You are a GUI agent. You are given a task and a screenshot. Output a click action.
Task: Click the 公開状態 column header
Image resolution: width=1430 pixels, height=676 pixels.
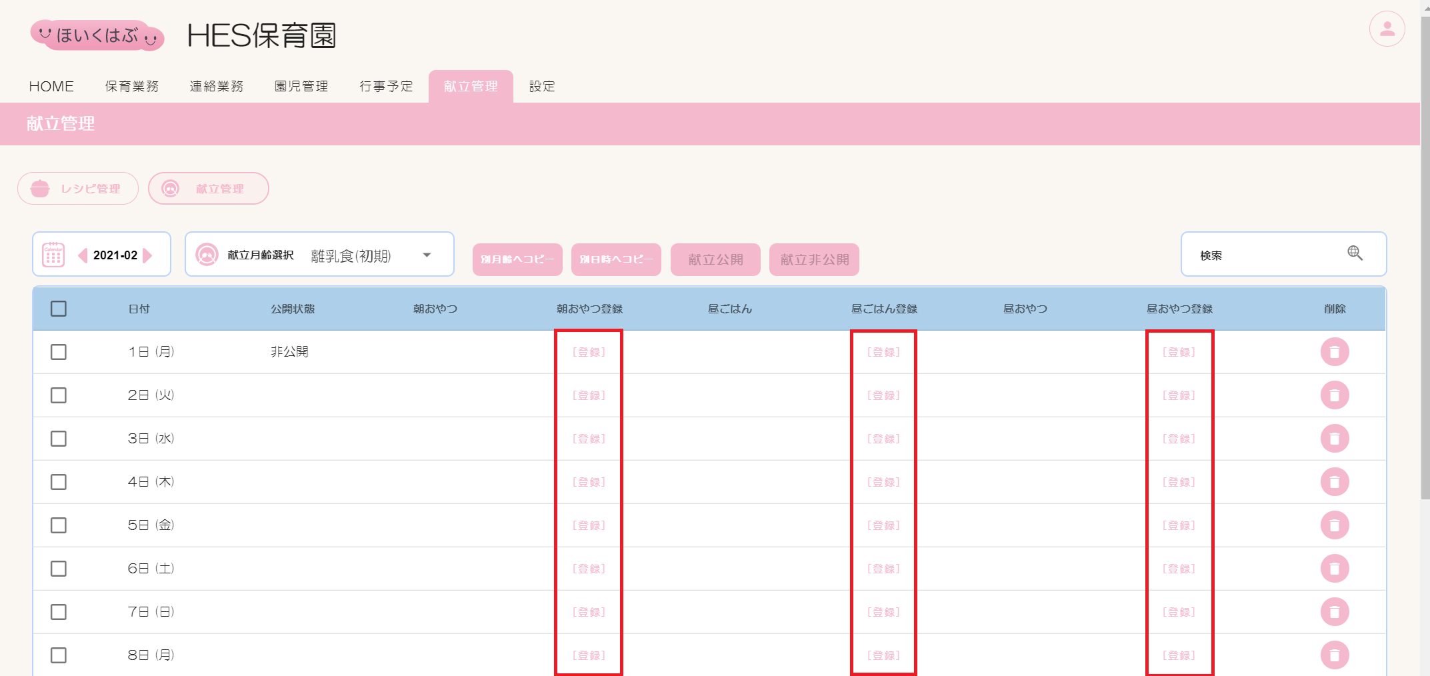point(293,309)
